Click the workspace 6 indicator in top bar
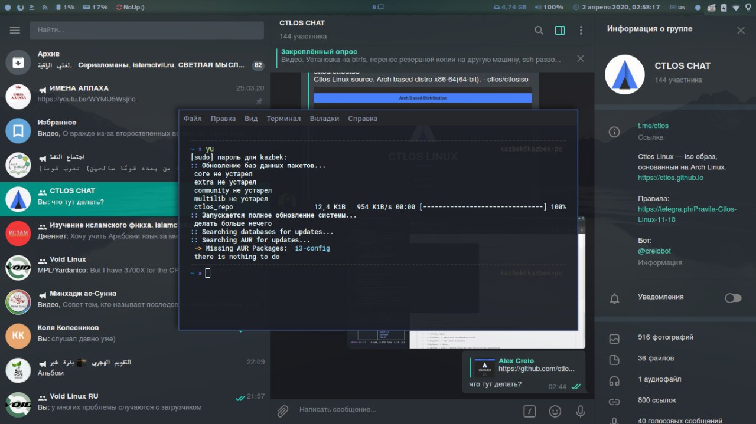This screenshot has height=424, width=756. point(378,7)
